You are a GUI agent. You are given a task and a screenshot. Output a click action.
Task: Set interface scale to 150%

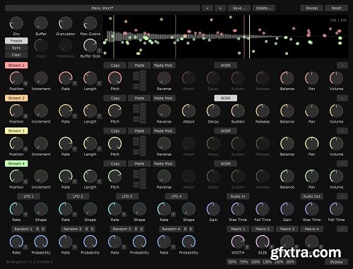point(279,262)
